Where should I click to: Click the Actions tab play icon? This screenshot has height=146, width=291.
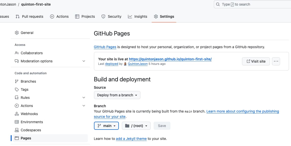tap(52, 16)
